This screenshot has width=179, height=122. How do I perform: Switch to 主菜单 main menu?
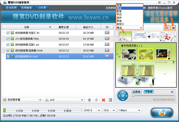[x=137, y=92]
